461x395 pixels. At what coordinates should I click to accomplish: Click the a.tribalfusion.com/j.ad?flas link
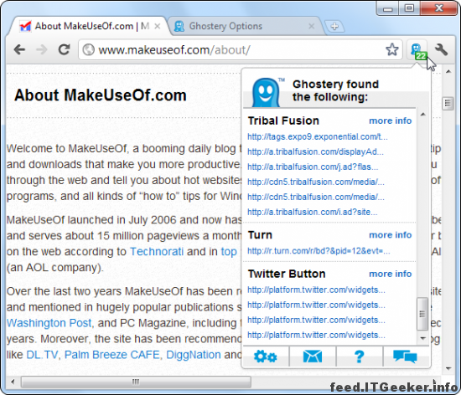pos(313,167)
